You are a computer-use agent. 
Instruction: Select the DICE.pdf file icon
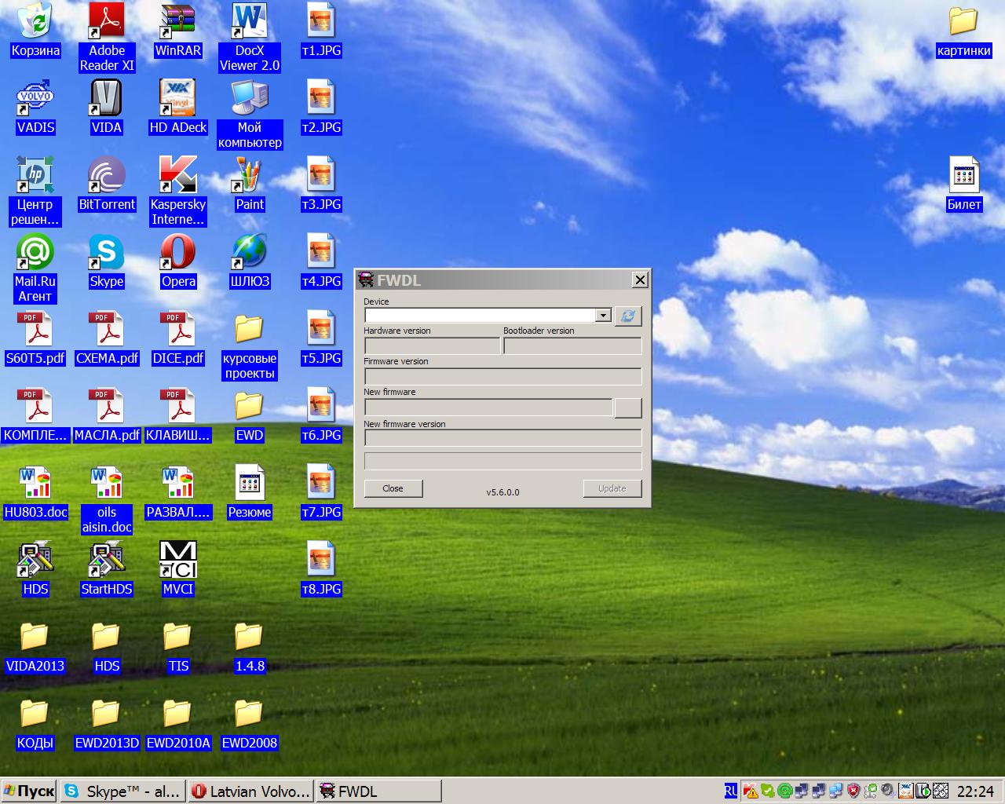tap(178, 338)
